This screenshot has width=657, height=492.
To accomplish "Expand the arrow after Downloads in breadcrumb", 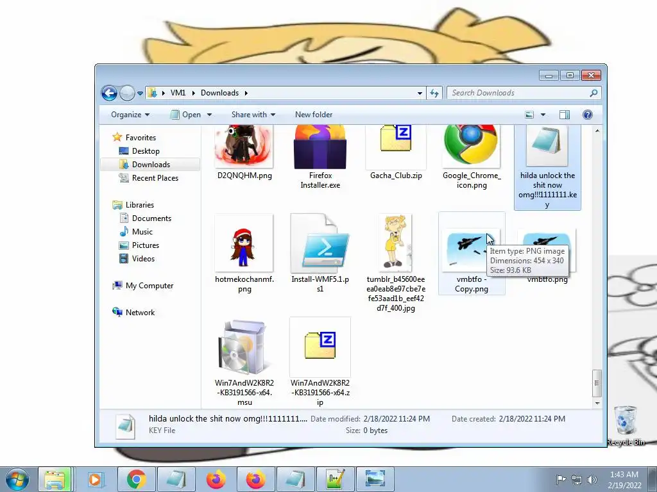I will tap(246, 93).
